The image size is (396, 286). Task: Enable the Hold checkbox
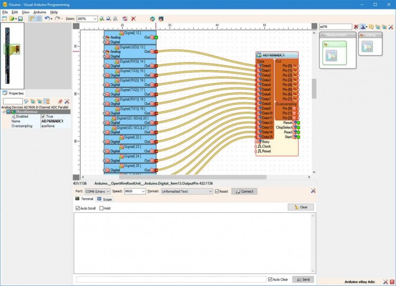[x=102, y=208]
